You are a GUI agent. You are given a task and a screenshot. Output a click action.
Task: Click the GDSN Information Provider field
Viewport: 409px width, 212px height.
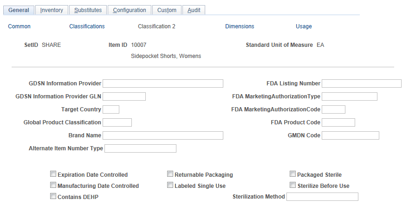[162, 84]
